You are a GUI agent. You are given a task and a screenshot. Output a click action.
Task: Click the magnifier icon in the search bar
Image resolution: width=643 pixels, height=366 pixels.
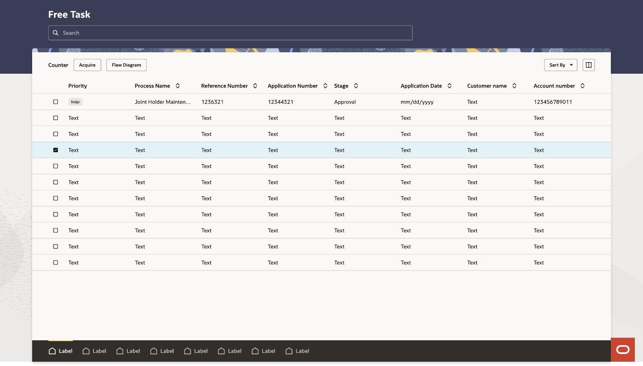pos(55,33)
